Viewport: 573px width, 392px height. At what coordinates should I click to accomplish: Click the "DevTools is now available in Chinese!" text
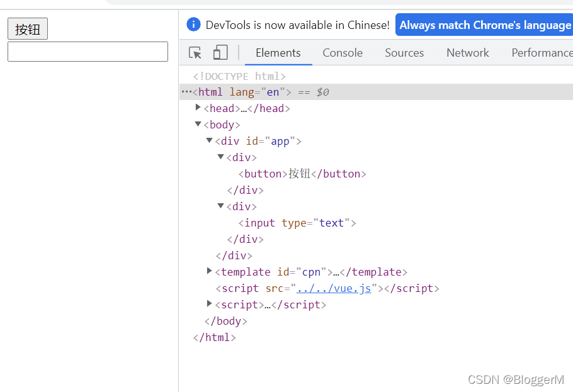(x=297, y=25)
